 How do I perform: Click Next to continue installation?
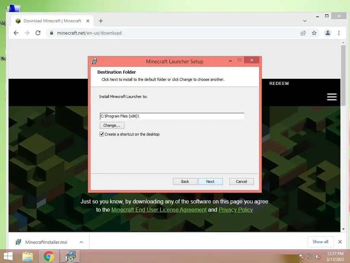pyautogui.click(x=210, y=181)
